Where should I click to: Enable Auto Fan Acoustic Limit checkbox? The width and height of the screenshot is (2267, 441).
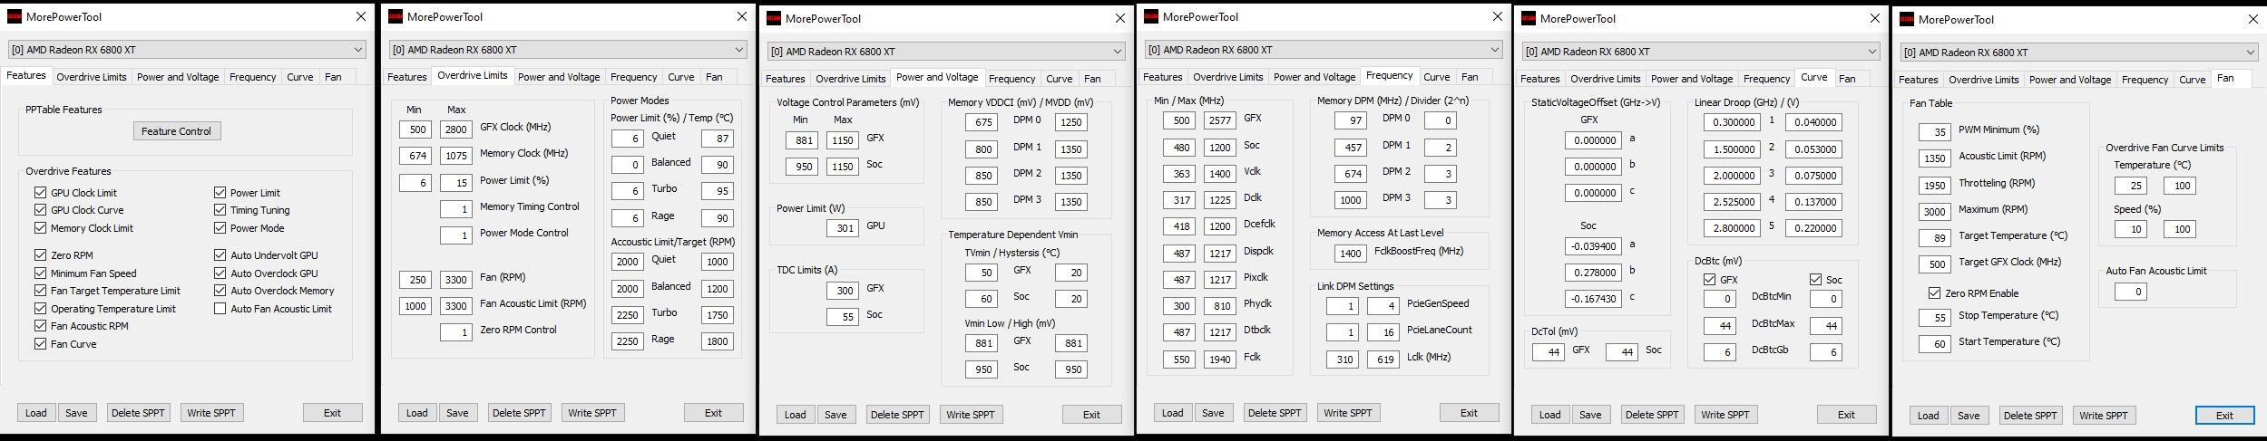[x=220, y=309]
